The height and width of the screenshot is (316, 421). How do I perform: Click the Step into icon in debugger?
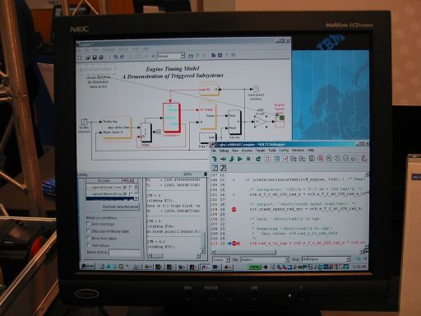[x=232, y=159]
